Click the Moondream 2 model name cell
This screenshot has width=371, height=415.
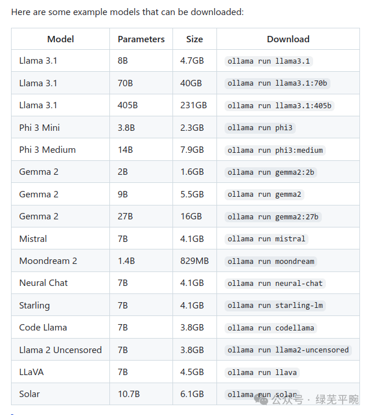(60, 260)
